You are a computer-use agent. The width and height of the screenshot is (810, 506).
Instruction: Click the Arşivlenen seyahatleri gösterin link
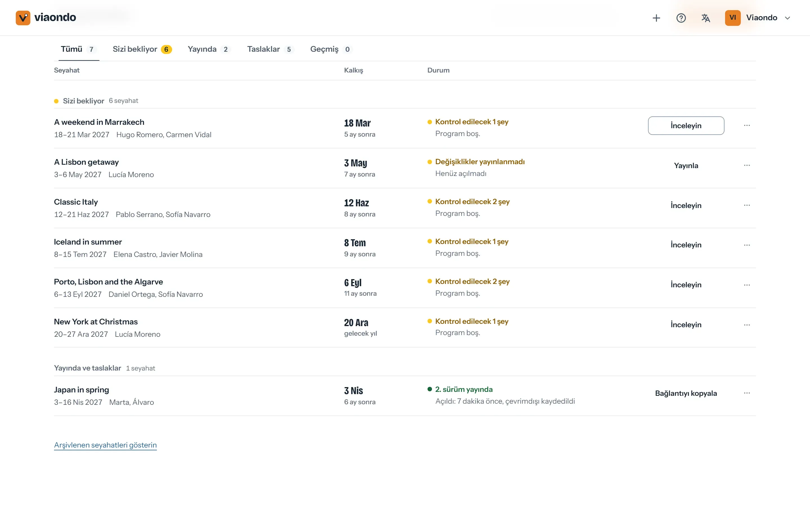[x=105, y=445]
